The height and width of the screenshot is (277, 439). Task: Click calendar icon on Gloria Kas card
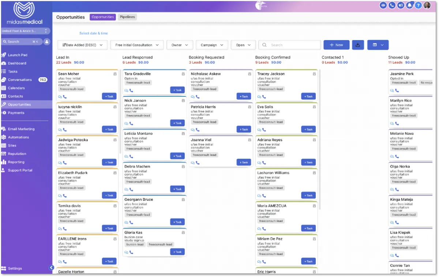tap(183, 233)
